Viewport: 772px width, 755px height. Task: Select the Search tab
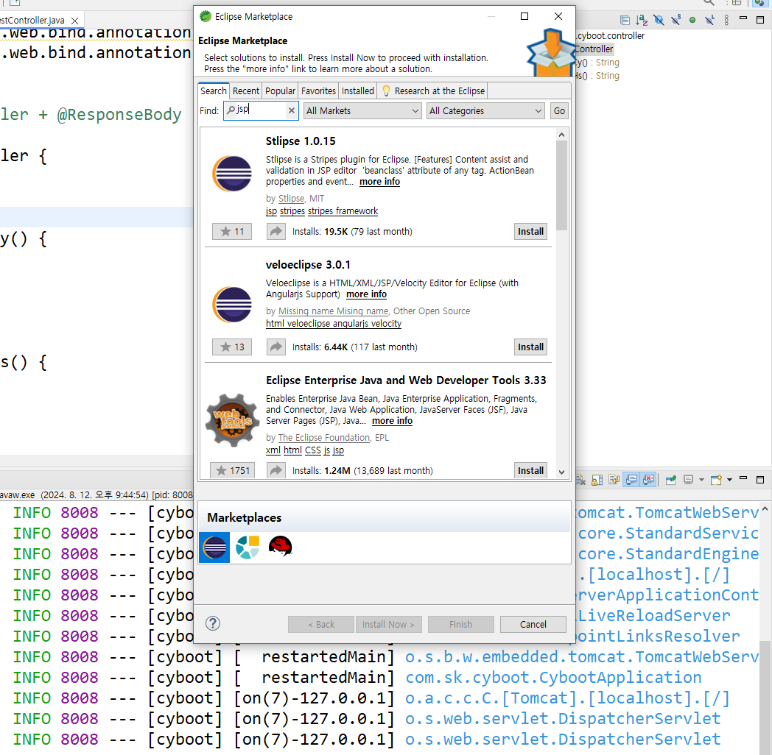(x=213, y=91)
